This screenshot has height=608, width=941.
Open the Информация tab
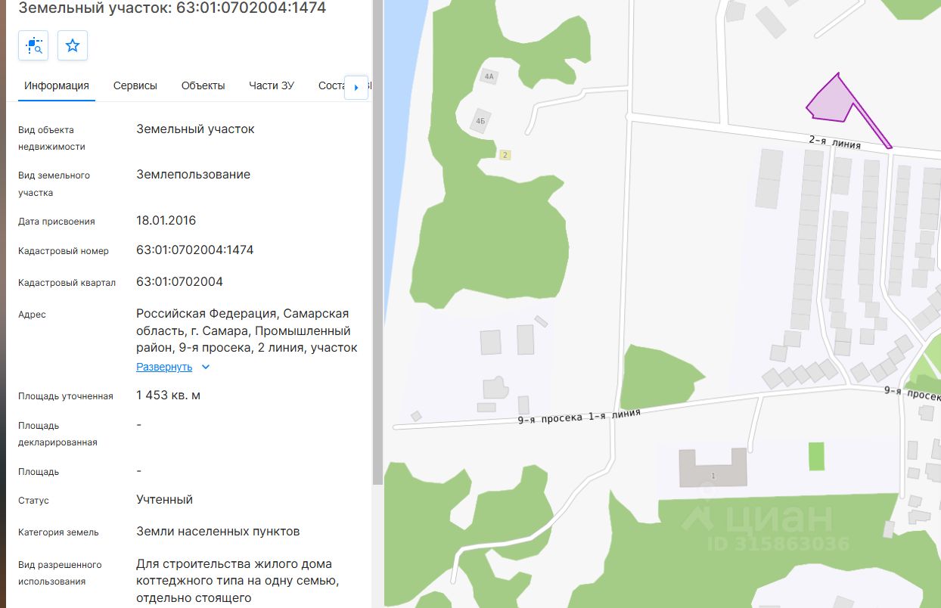57,85
